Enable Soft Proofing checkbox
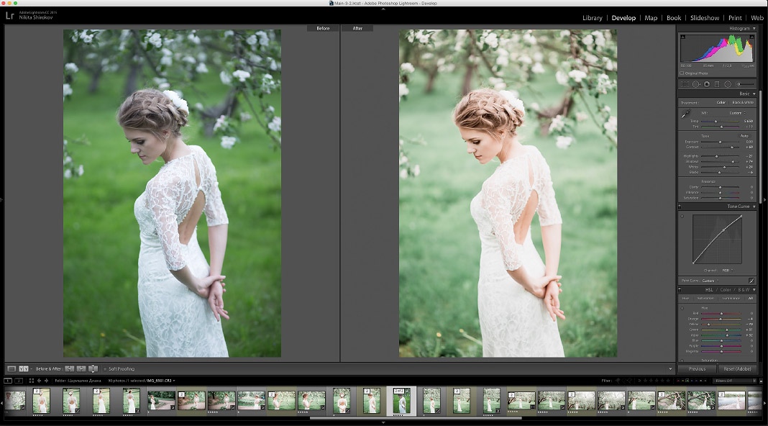Viewport: 768px width, 426px height. pos(105,368)
